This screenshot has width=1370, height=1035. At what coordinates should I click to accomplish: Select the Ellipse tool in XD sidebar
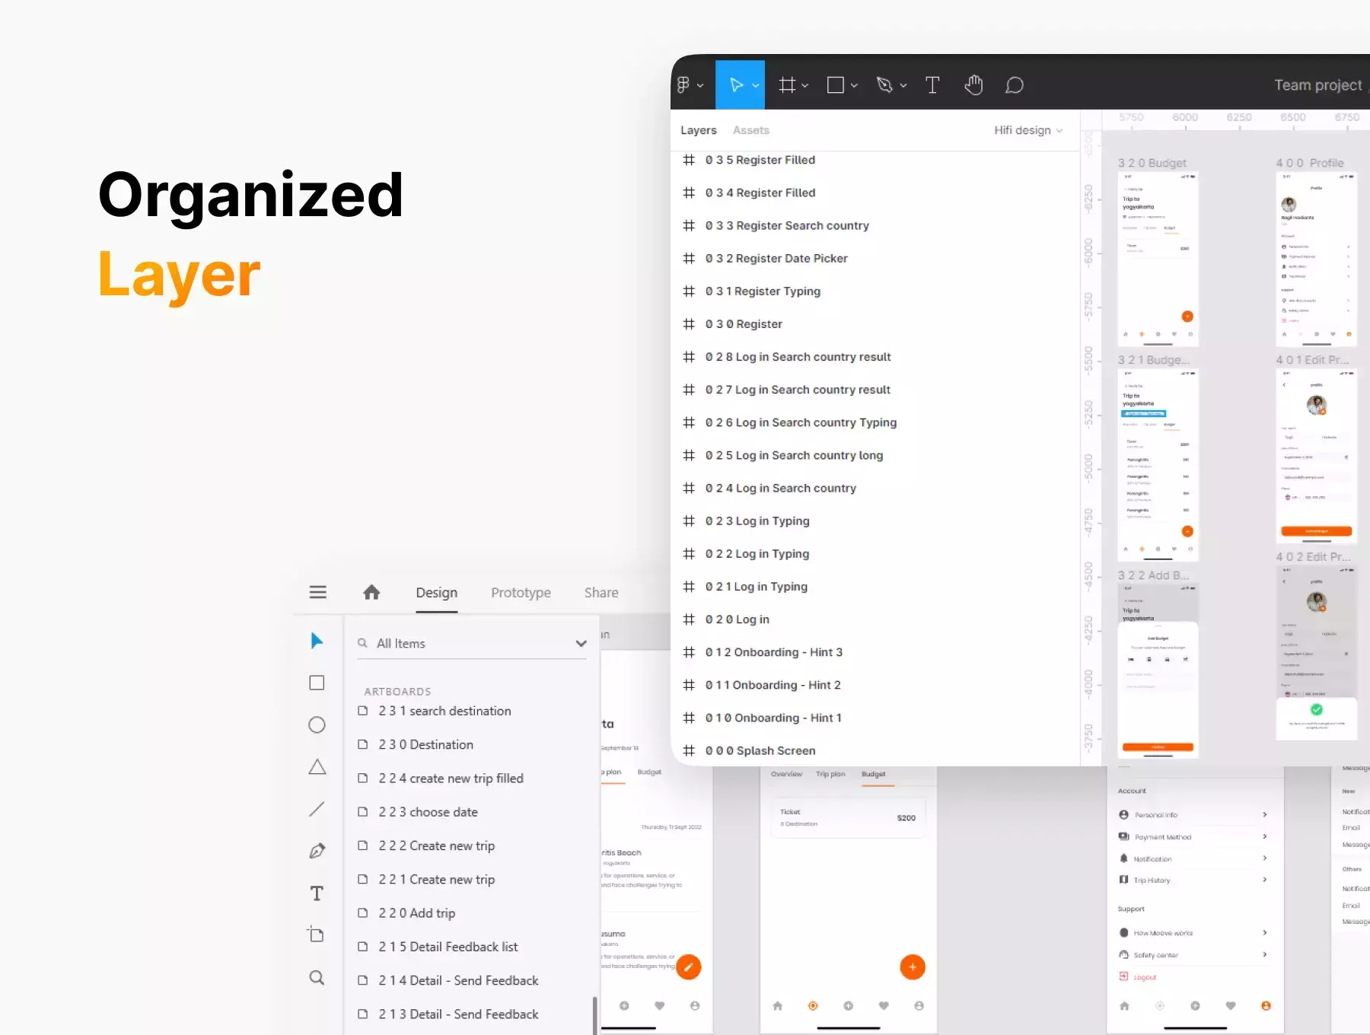(x=317, y=724)
